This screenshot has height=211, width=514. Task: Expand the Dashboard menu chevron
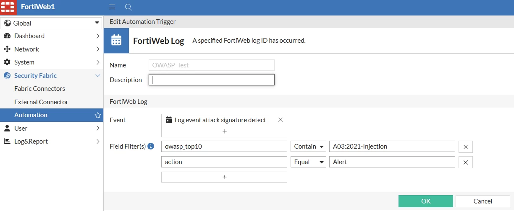pyautogui.click(x=97, y=36)
